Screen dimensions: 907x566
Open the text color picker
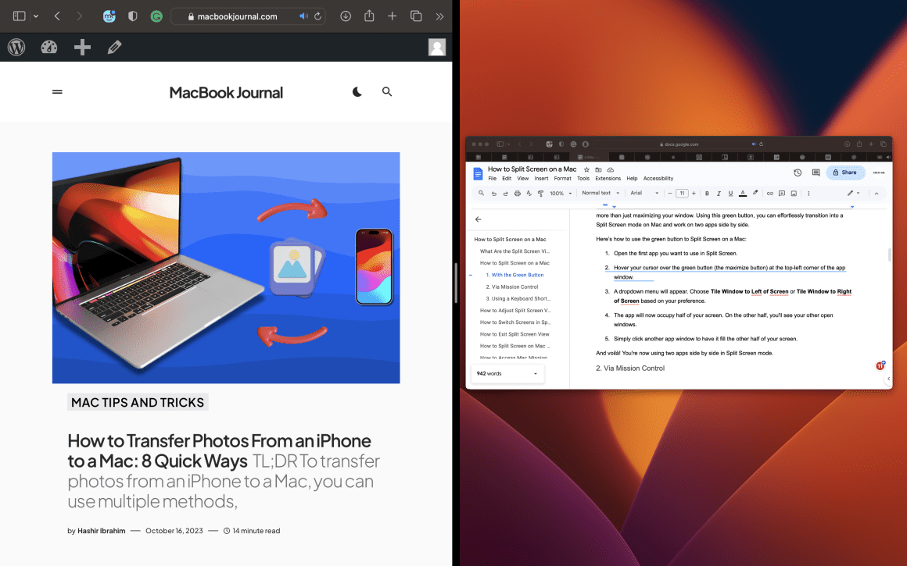pyautogui.click(x=742, y=193)
